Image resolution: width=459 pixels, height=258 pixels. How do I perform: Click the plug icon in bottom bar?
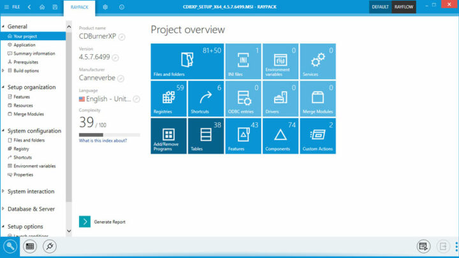coord(50,247)
